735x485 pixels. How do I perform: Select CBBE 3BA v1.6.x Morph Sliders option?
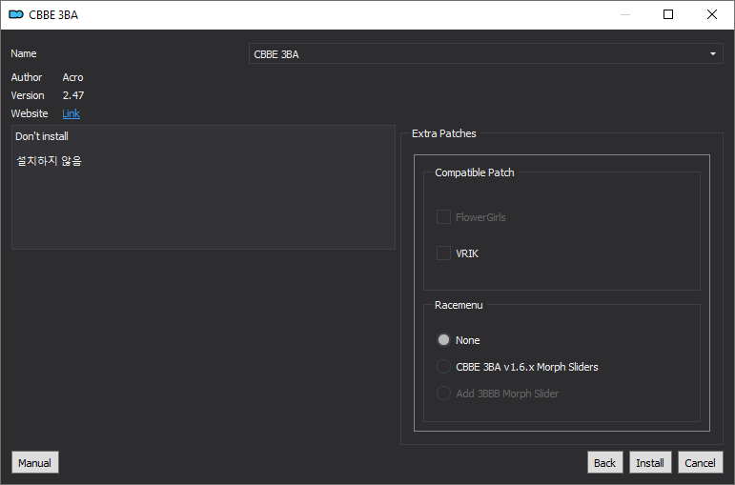click(443, 367)
